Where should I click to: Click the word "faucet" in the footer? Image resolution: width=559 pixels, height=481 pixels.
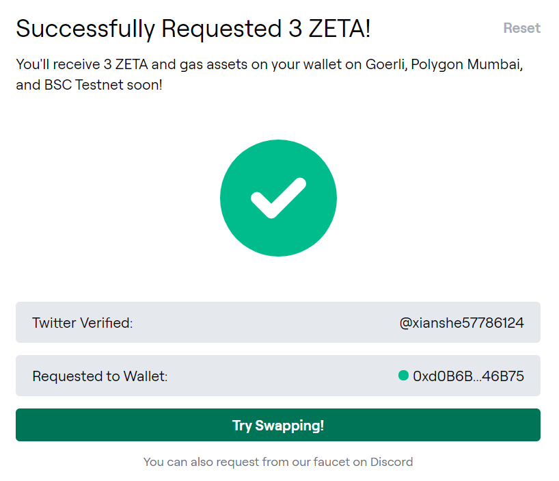[x=331, y=462]
